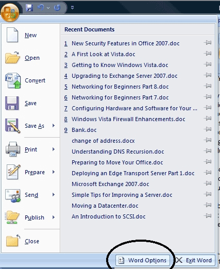Image resolution: width=220 pixels, height=269 pixels.
Task: Choose Close from the Office menu
Action: (x=32, y=241)
